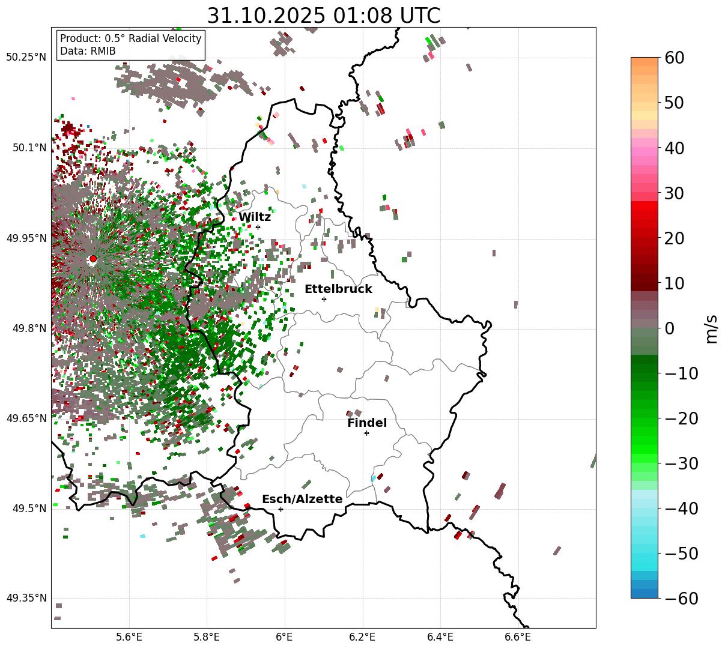Click the colorbar −40 tick label
This screenshot has width=725, height=649.
tap(681, 509)
